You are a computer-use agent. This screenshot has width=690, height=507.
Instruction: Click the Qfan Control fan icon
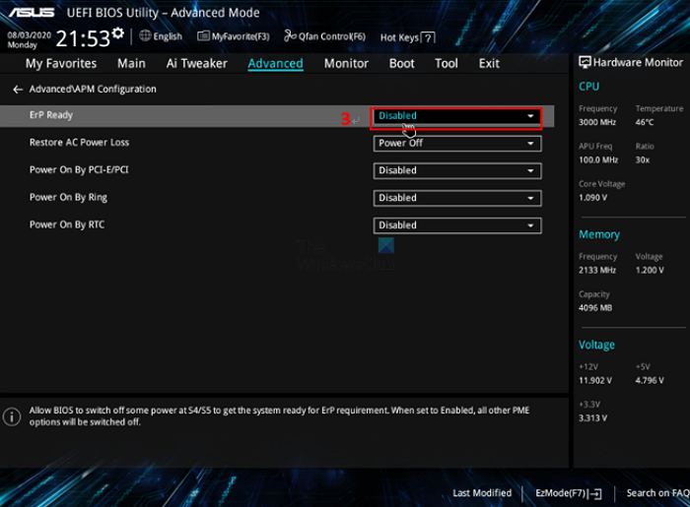tap(290, 35)
